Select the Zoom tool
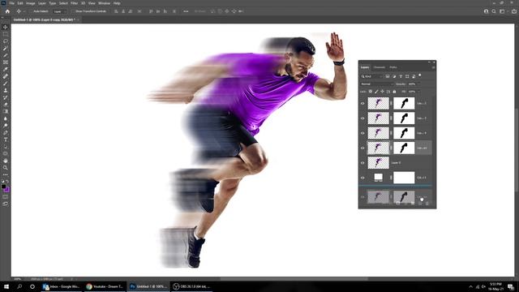The image size is (519, 292). coord(6,168)
